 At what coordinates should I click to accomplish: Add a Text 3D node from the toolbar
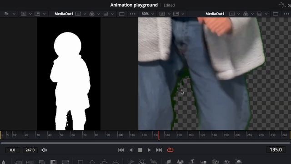click(x=192, y=162)
